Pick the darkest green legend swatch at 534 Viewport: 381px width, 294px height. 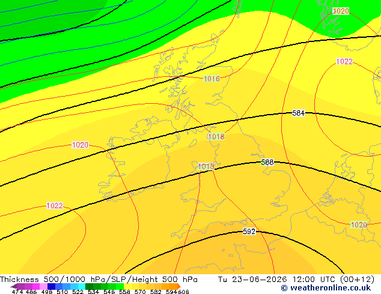pos(89,286)
